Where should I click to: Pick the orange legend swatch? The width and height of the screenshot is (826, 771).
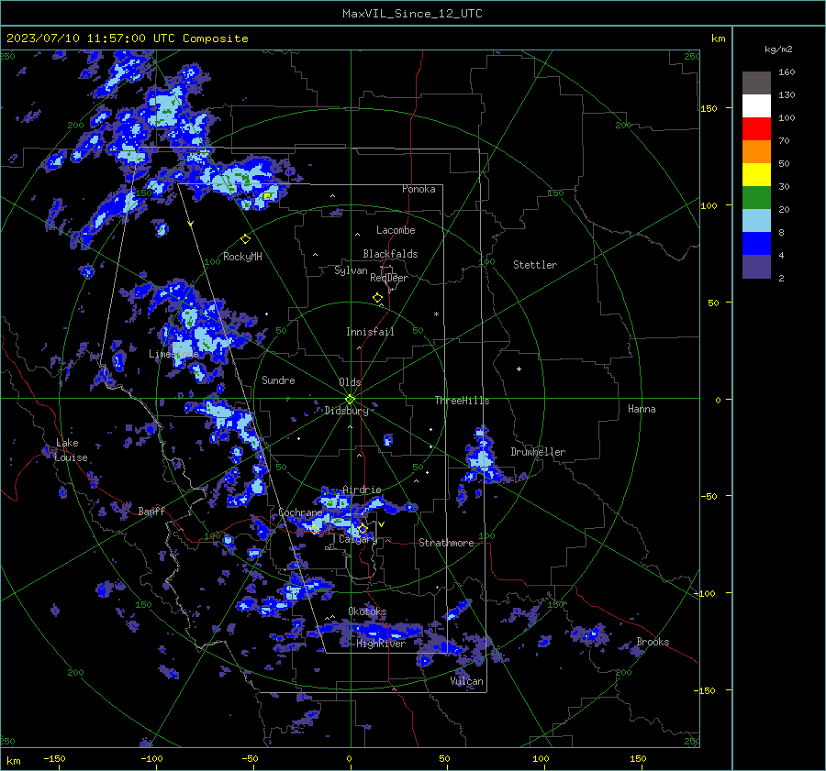(756, 152)
